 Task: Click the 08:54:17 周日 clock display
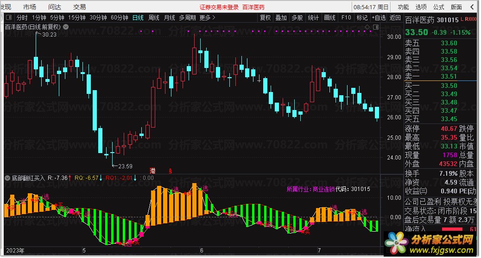[x=371, y=7]
